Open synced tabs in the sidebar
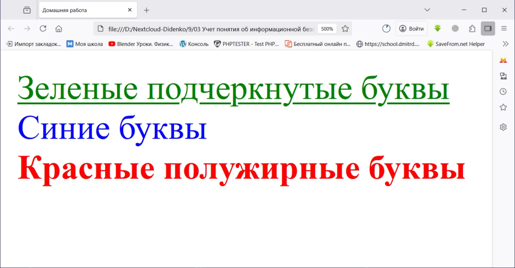 coord(503,76)
